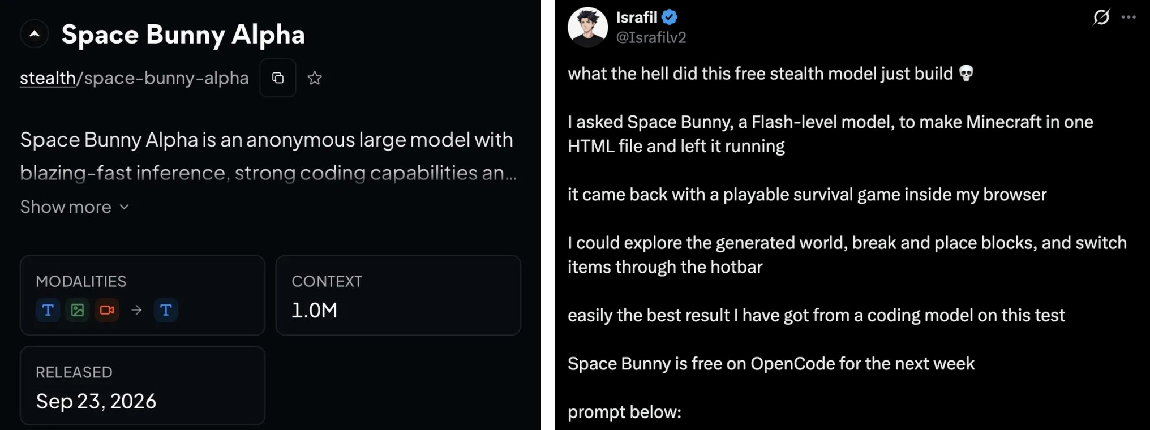Click the text output modality icon
Image resolution: width=1150 pixels, height=430 pixels.
click(166, 310)
